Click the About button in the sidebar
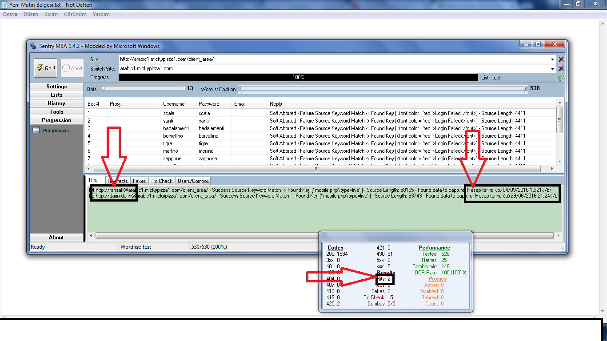The width and height of the screenshot is (607, 341). pos(56,238)
